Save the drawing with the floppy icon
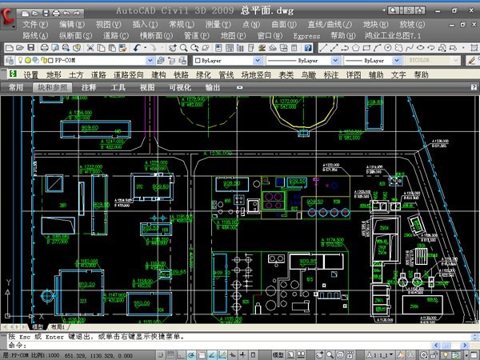480x360 pixels. point(30,48)
